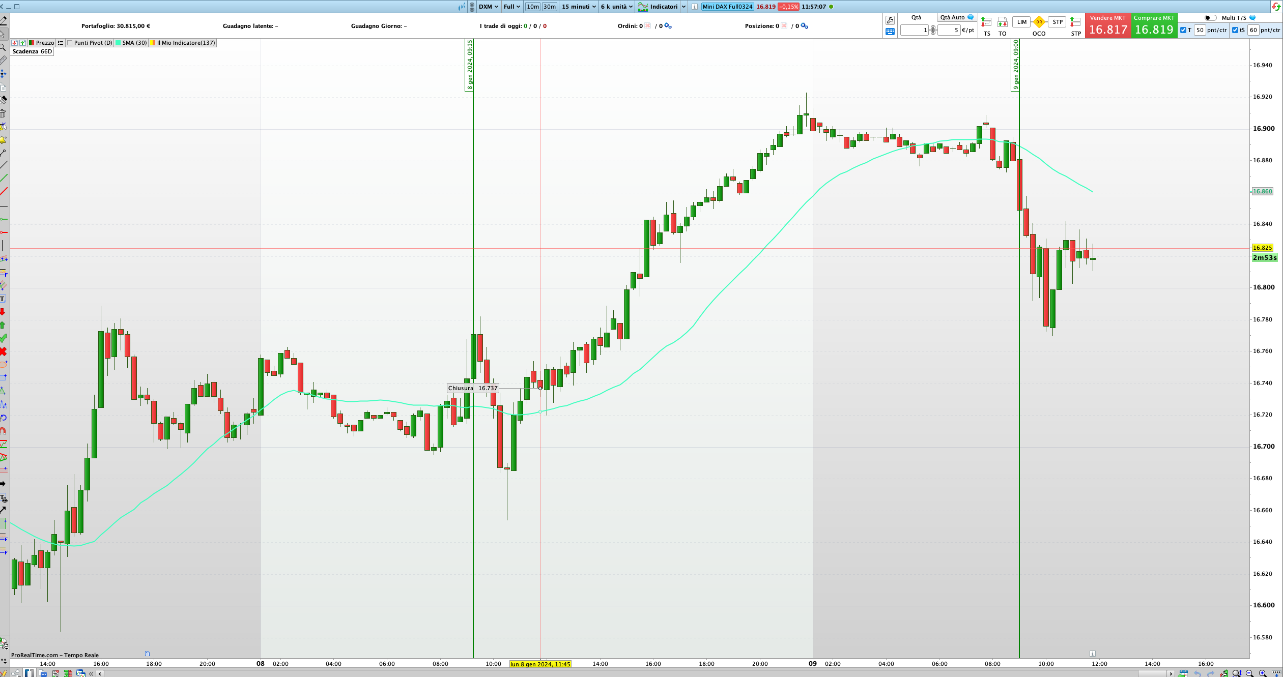Click the blue keyboard shortcut icon
Screen dimensions: 1283x677
click(x=890, y=32)
